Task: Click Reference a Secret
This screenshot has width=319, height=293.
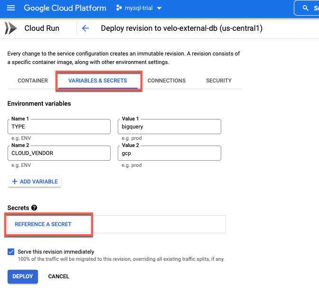Action: 43,224
